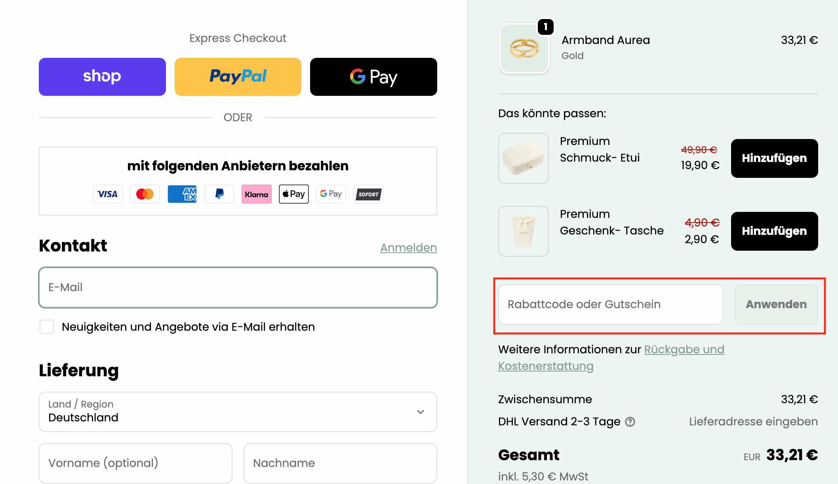Select the Visa payment icon
The height and width of the screenshot is (484, 838).
pyautogui.click(x=107, y=194)
